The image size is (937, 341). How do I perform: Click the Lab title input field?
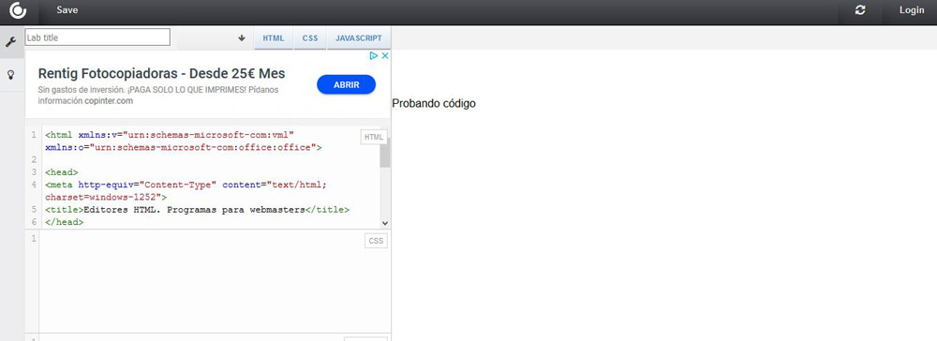(x=97, y=37)
